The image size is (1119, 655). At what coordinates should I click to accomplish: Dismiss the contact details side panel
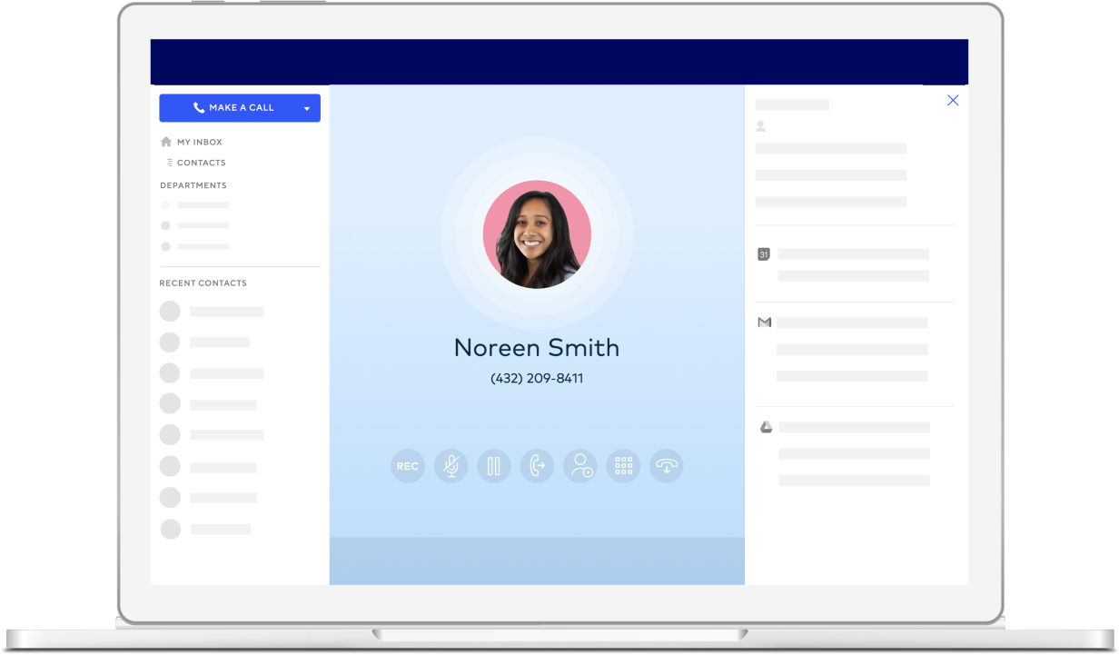[x=953, y=100]
